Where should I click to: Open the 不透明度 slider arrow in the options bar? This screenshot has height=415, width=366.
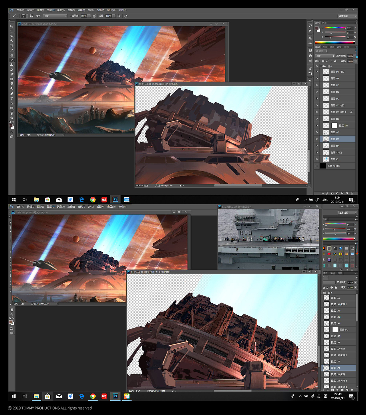pyautogui.click(x=89, y=16)
